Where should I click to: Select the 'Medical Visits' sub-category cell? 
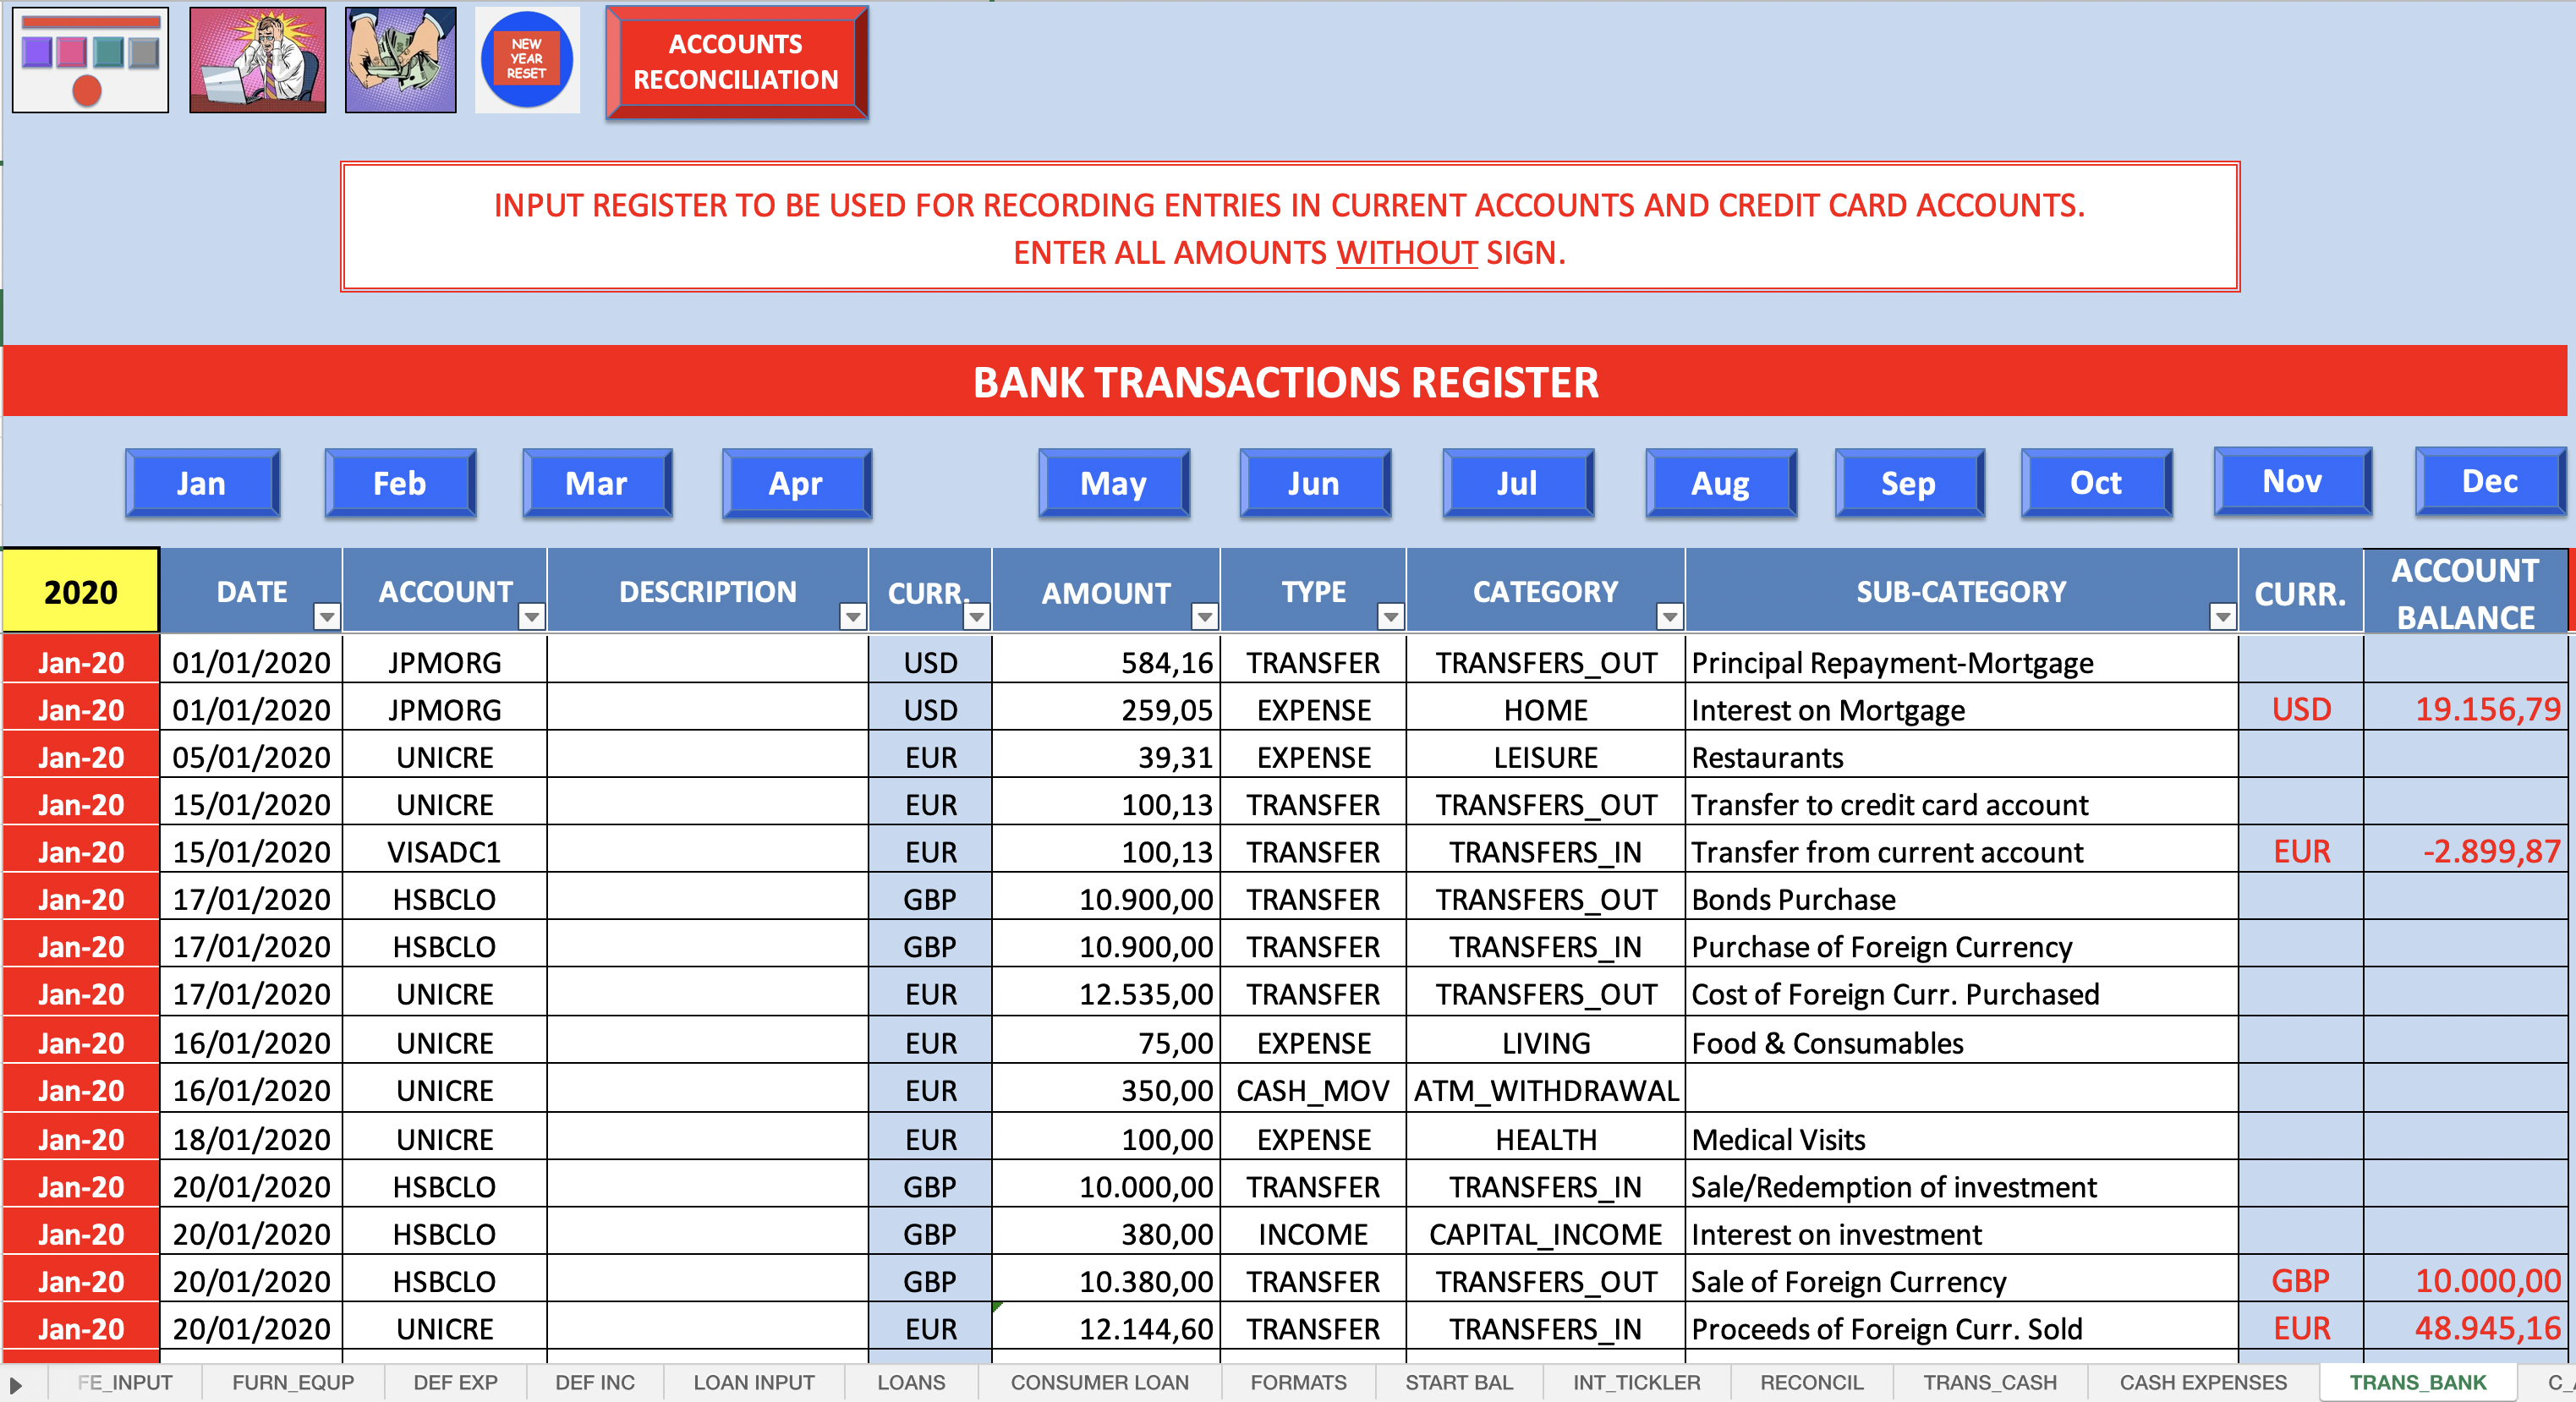point(1961,1139)
